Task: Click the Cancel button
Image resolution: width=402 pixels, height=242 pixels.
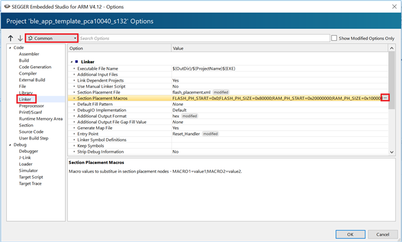Action: tap(383, 234)
